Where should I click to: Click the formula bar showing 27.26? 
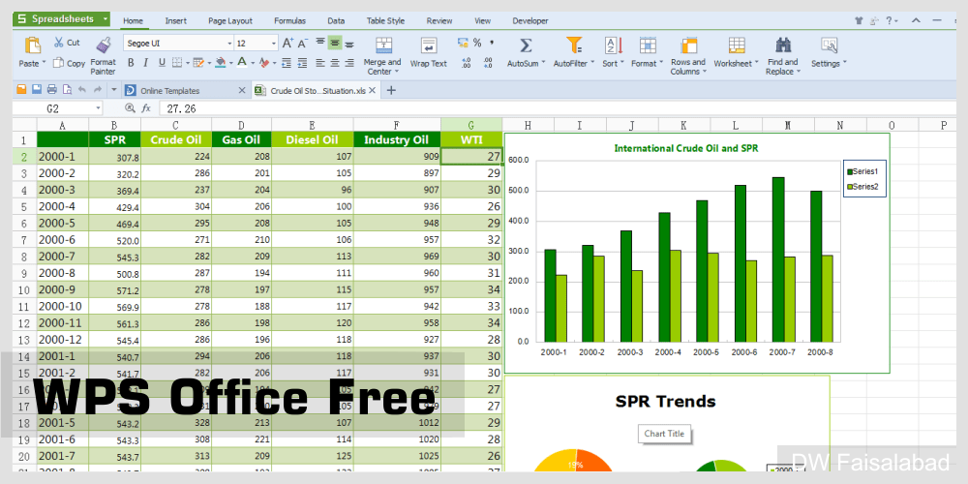(556, 108)
